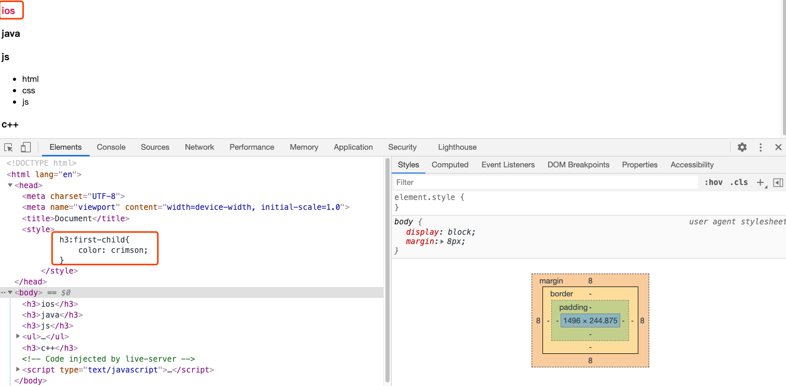Select the html lang="en" node
This screenshot has height=386, width=786.
(44, 175)
